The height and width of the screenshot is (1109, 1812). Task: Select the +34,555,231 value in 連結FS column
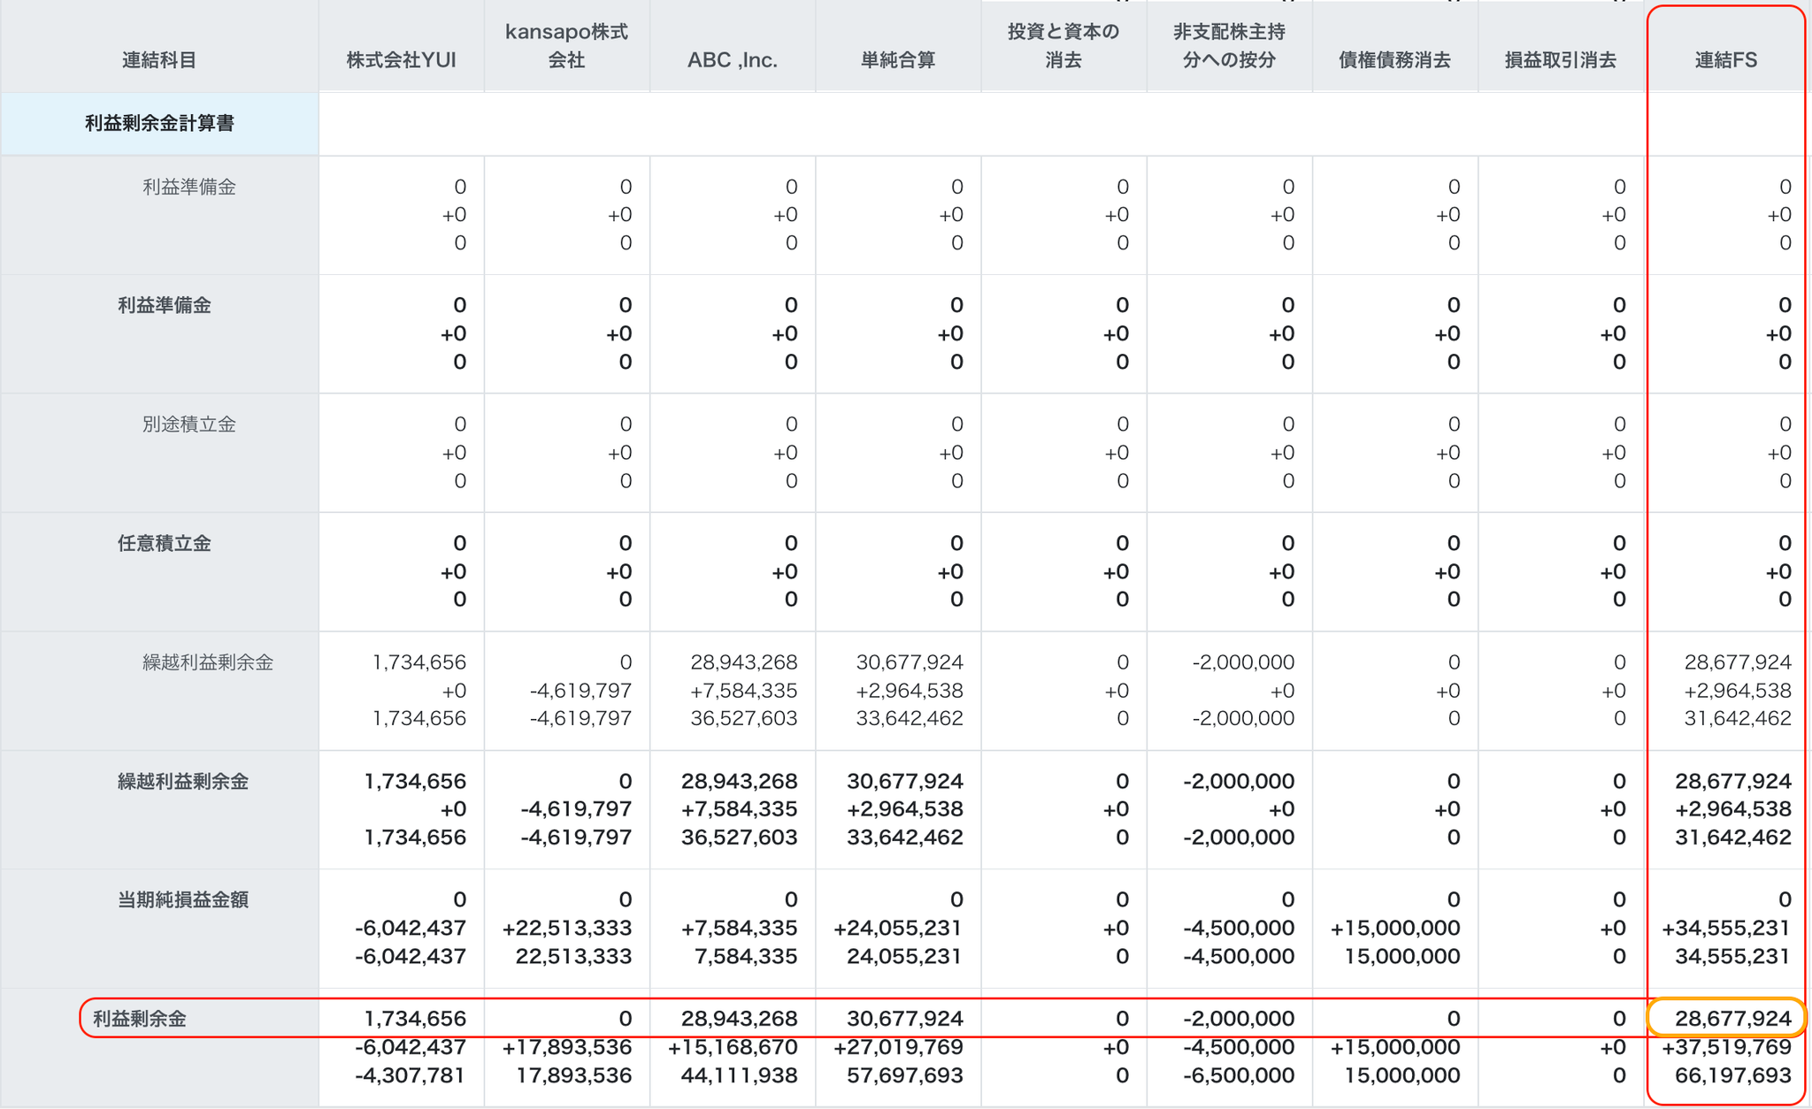(1724, 928)
